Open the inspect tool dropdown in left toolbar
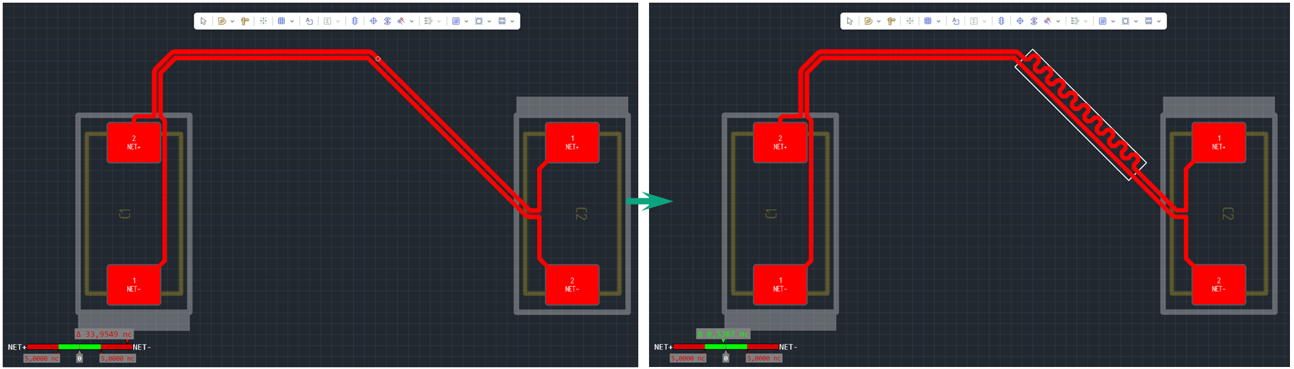The image size is (1294, 369). [411, 21]
